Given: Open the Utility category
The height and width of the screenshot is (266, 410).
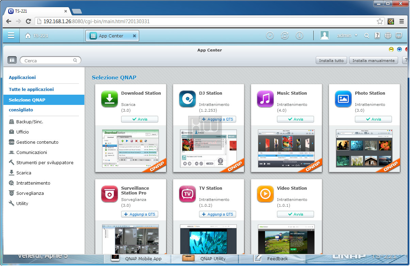Looking at the screenshot, I should pos(18,203).
